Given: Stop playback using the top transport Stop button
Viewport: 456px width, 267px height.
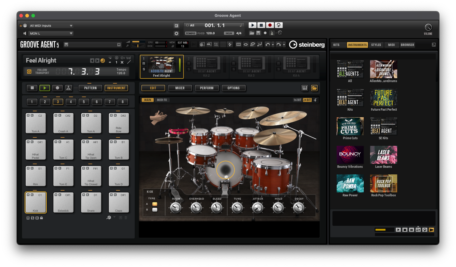Looking at the screenshot, I should pyautogui.click(x=261, y=25).
